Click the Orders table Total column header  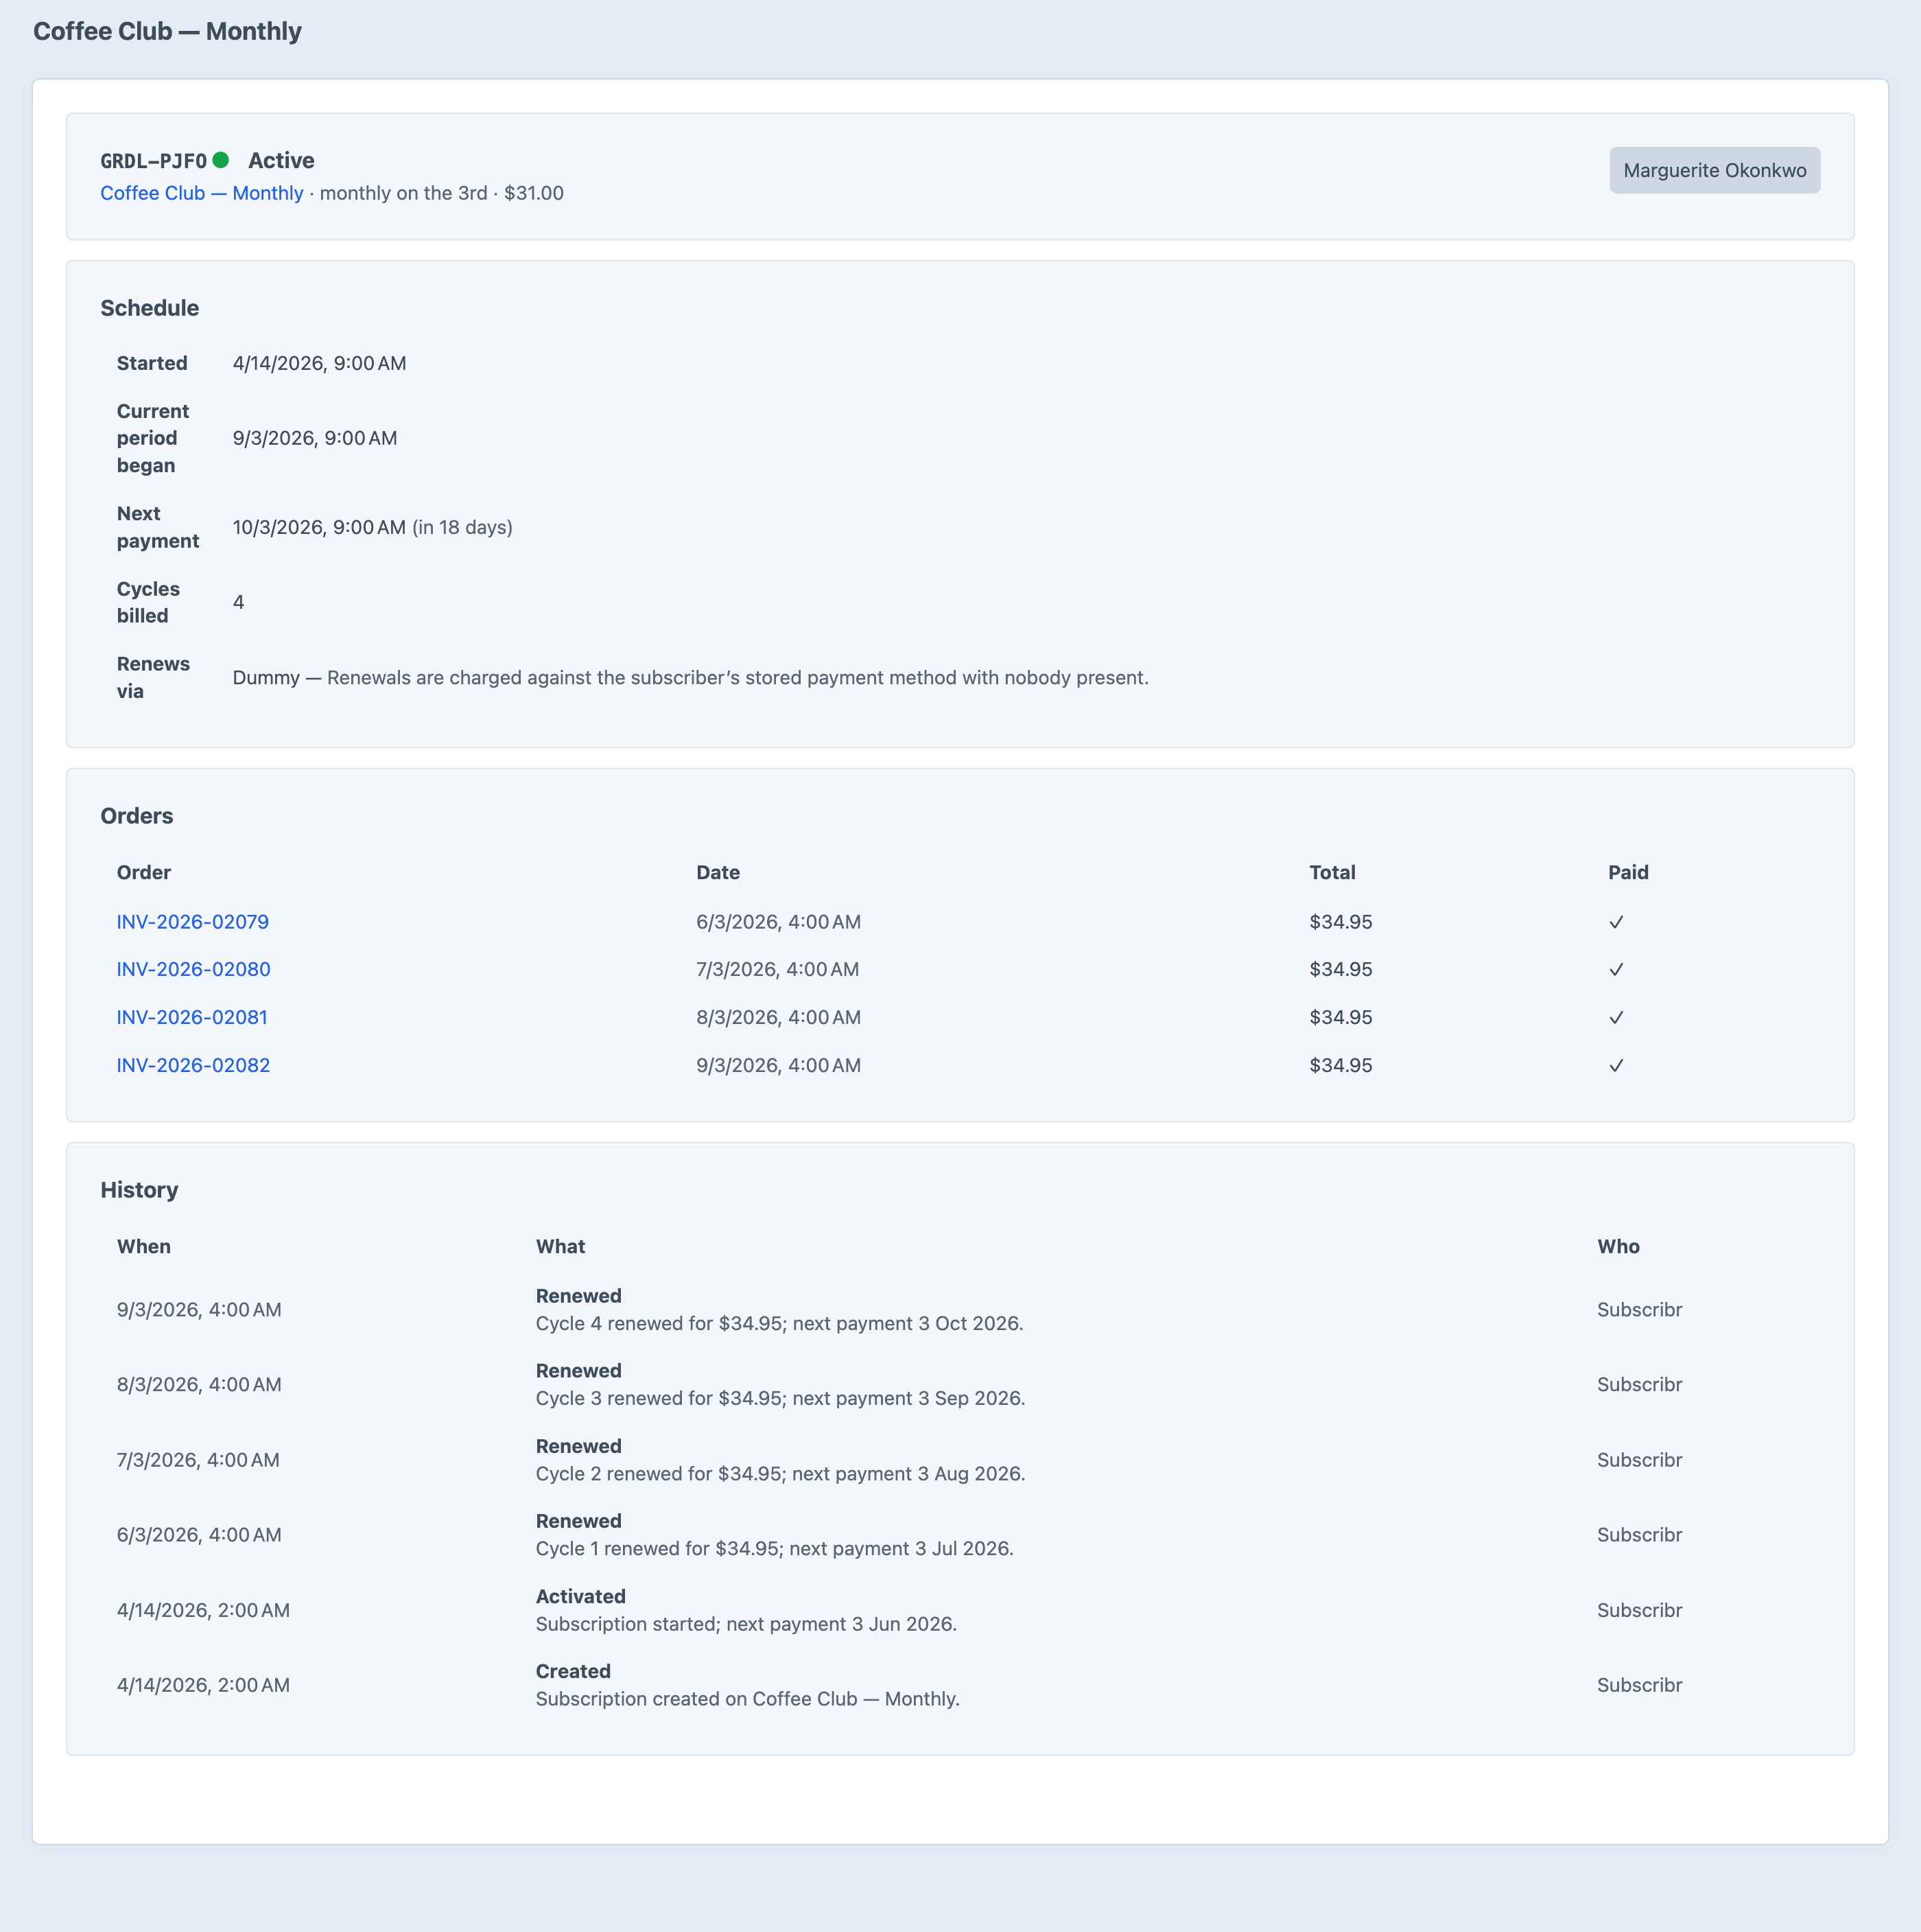click(x=1332, y=872)
